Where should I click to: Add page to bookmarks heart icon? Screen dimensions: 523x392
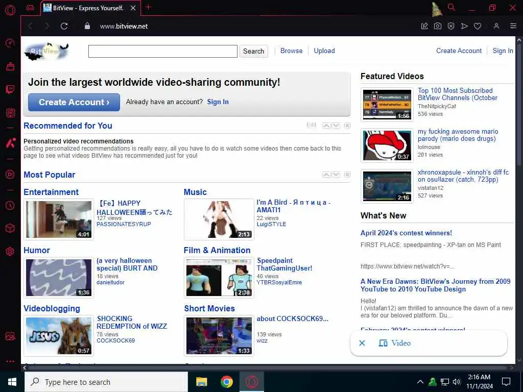478,26
